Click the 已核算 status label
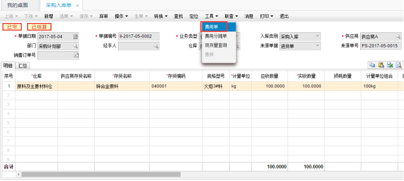 point(39,27)
